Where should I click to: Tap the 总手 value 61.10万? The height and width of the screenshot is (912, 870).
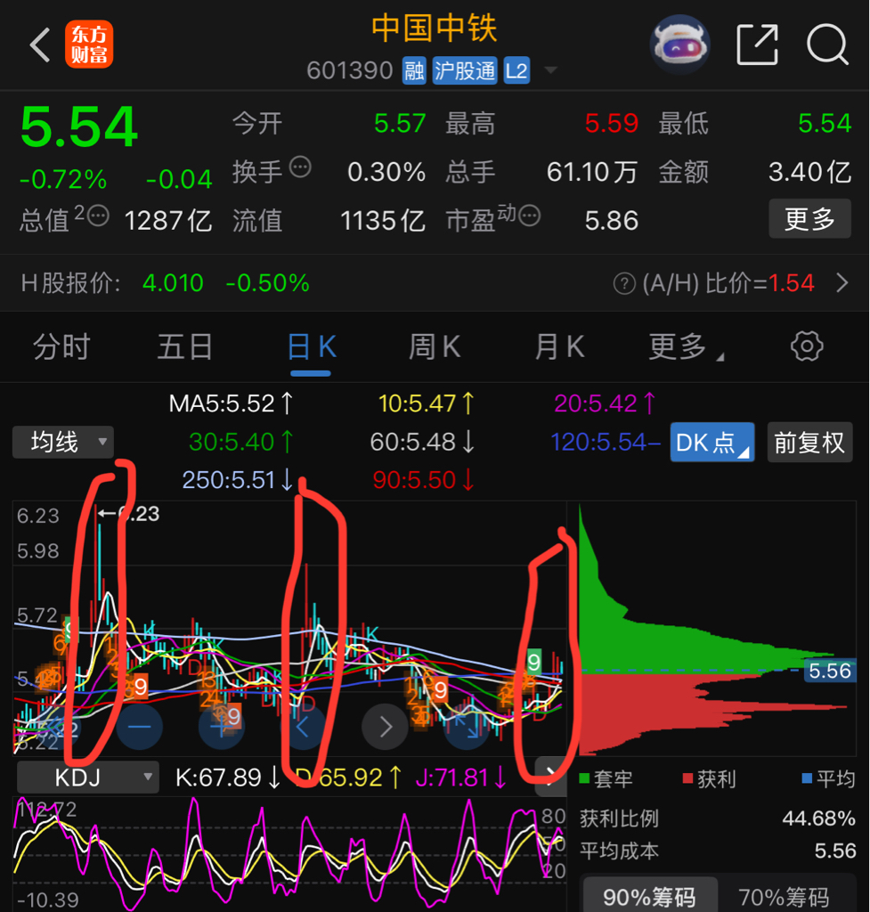pyautogui.click(x=592, y=172)
